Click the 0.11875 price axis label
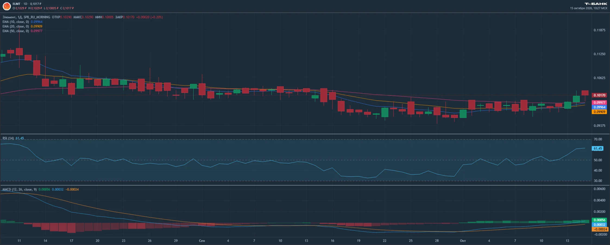The height and width of the screenshot is (245, 610). pyautogui.click(x=599, y=30)
